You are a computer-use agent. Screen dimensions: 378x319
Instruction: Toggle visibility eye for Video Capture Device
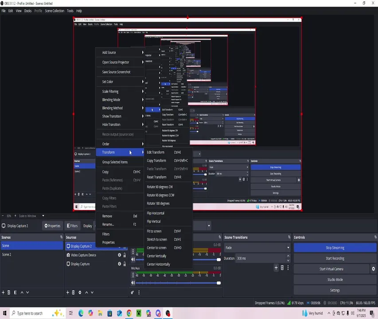click(x=119, y=255)
